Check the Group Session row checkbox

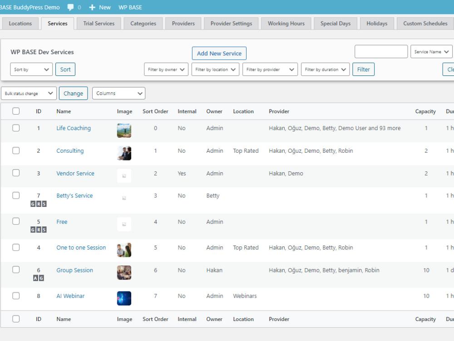[x=16, y=270]
